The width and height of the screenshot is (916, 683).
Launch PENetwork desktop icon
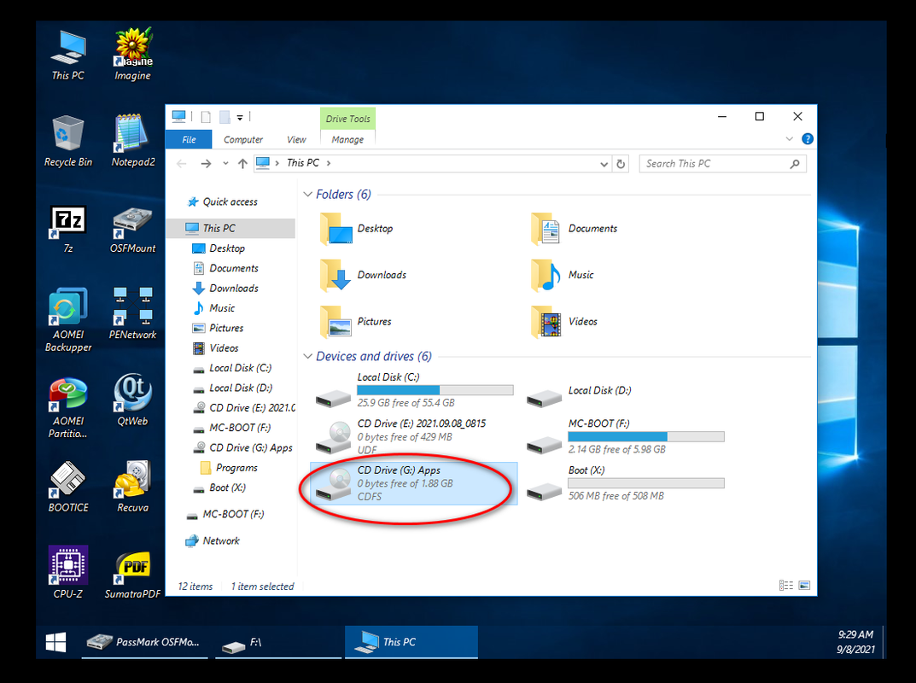tap(132, 314)
